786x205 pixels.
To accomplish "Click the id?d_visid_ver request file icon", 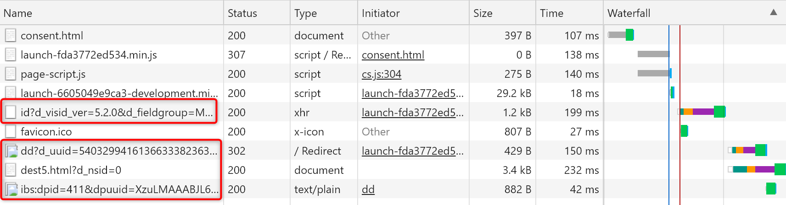I will (11, 113).
